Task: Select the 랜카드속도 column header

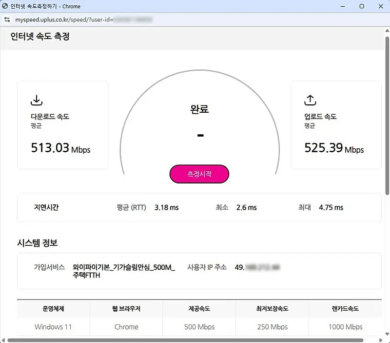Action: pos(345,309)
